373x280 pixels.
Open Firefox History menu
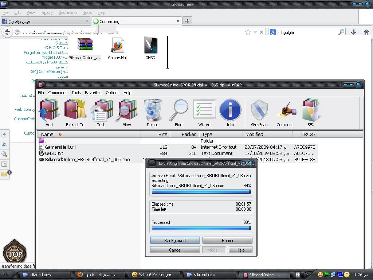[47, 12]
